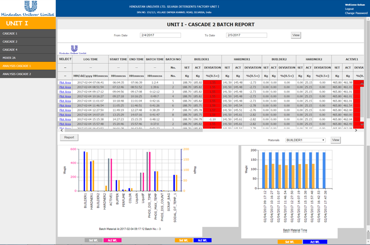Screen dimensions: 370x245
Task: Click the UNIT I - CASCADE 2 BATCH REPORT title
Action: [x=211, y=24]
